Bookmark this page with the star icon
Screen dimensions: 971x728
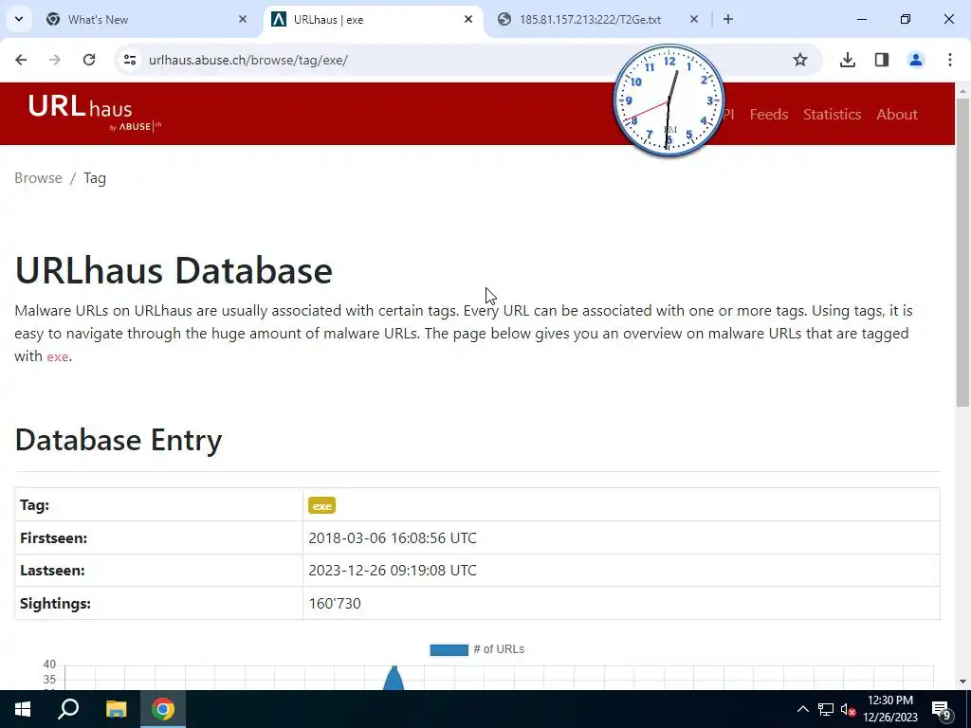click(800, 60)
